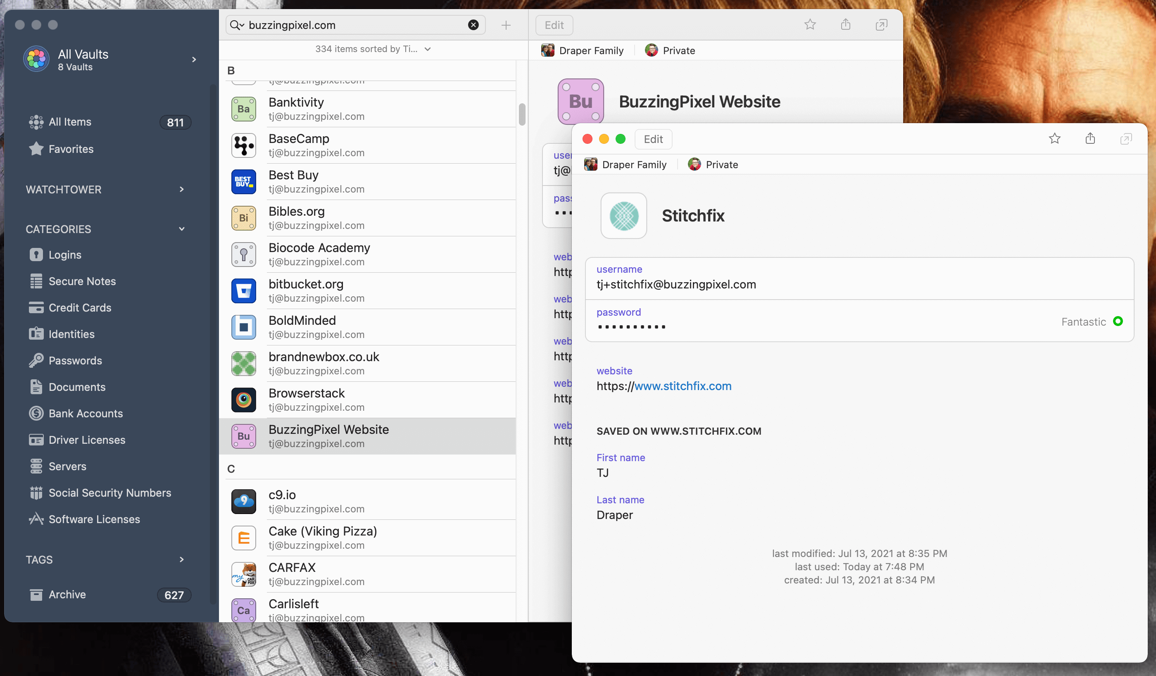Select the Banktivity list item
1156x676 pixels.
pyautogui.click(x=367, y=109)
